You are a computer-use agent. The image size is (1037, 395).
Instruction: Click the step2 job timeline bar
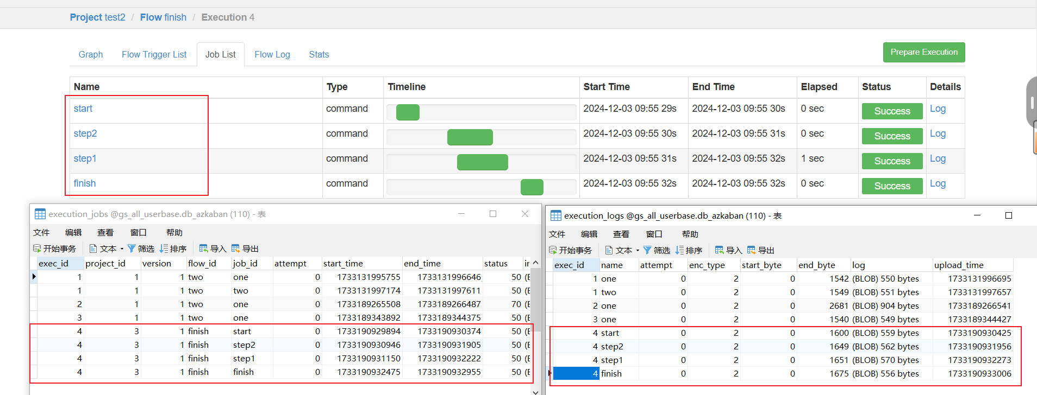pyautogui.click(x=470, y=137)
